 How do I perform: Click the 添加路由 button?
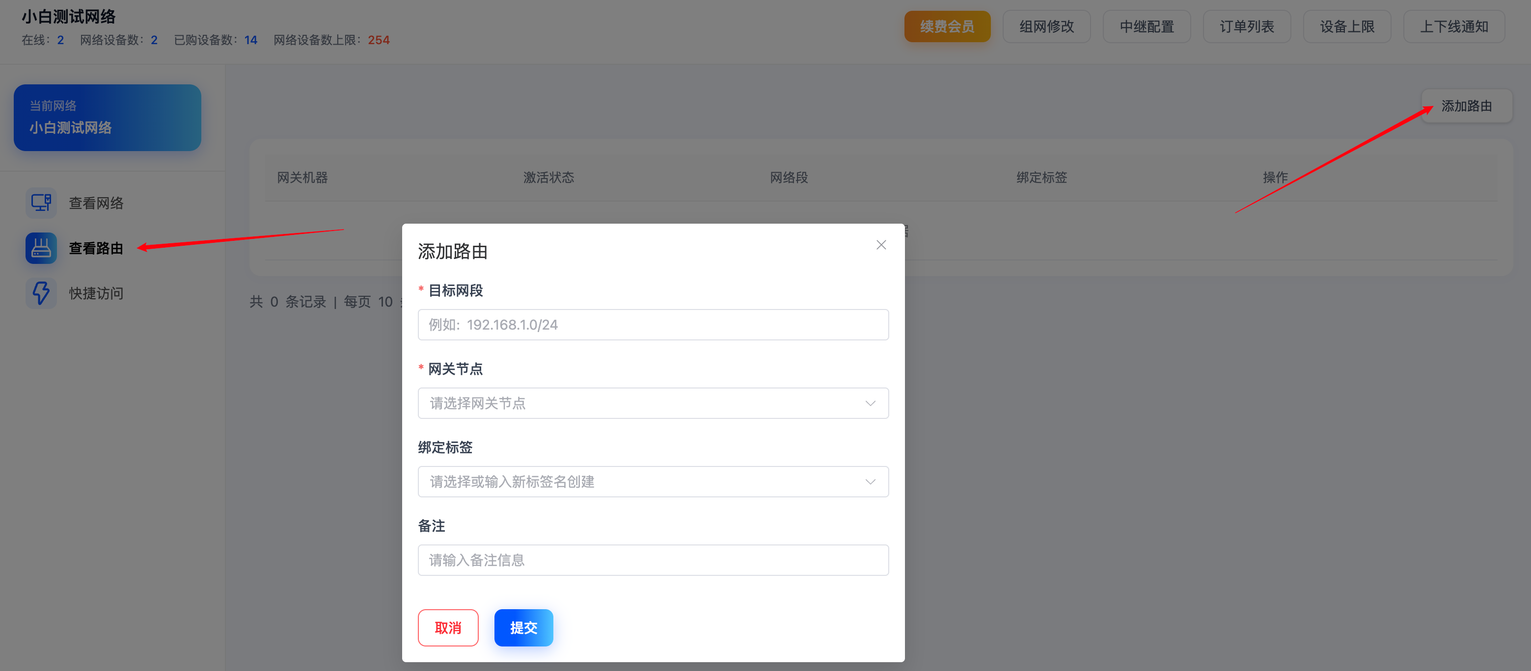[1466, 106]
